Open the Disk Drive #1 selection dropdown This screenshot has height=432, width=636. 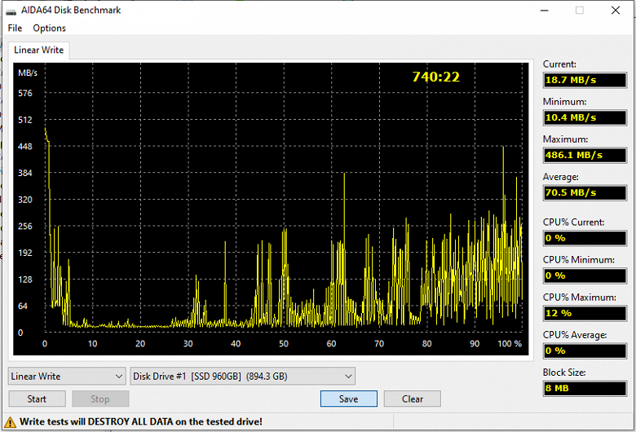pyautogui.click(x=242, y=376)
